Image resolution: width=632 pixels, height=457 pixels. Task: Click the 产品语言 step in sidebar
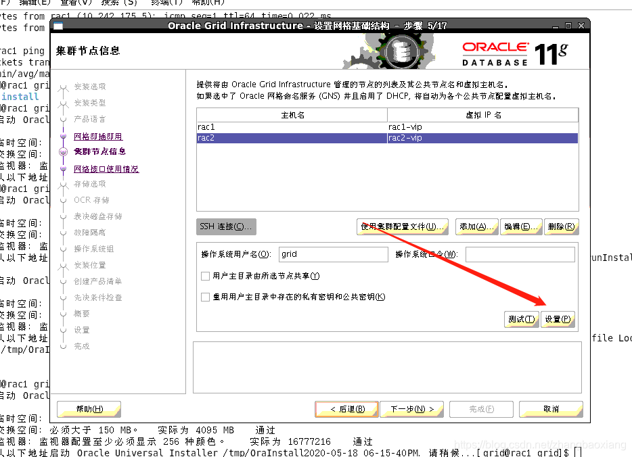(90, 119)
